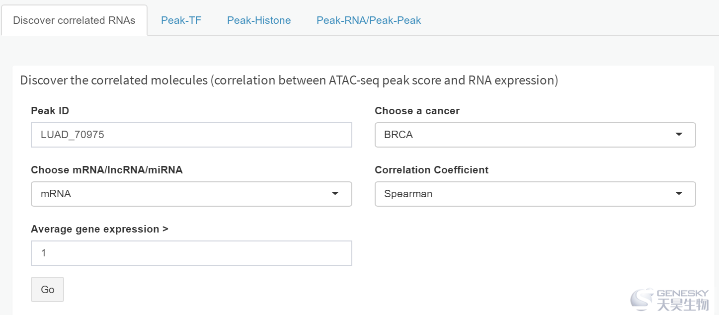Click the BRCA cancer selection box
Image resolution: width=719 pixels, height=315 pixels.
535,135
